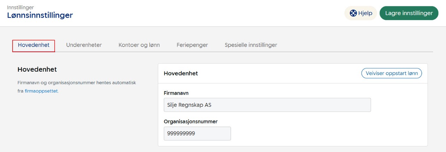This screenshot has height=152, width=446.
Task: Click the Innstillinger breadcrumb above the title
Action: pos(21,7)
